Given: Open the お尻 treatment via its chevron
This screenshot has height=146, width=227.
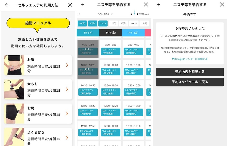Looking at the screenshot, I should pyautogui.click(x=67, y=114).
